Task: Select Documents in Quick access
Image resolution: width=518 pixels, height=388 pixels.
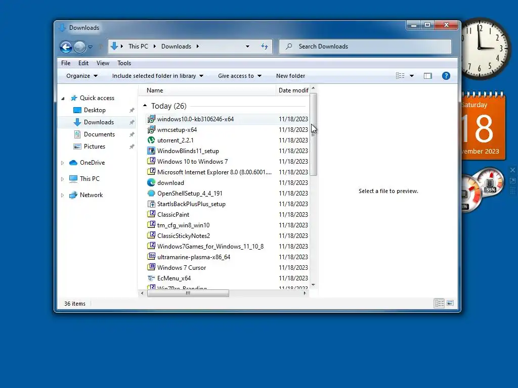Action: click(99, 134)
